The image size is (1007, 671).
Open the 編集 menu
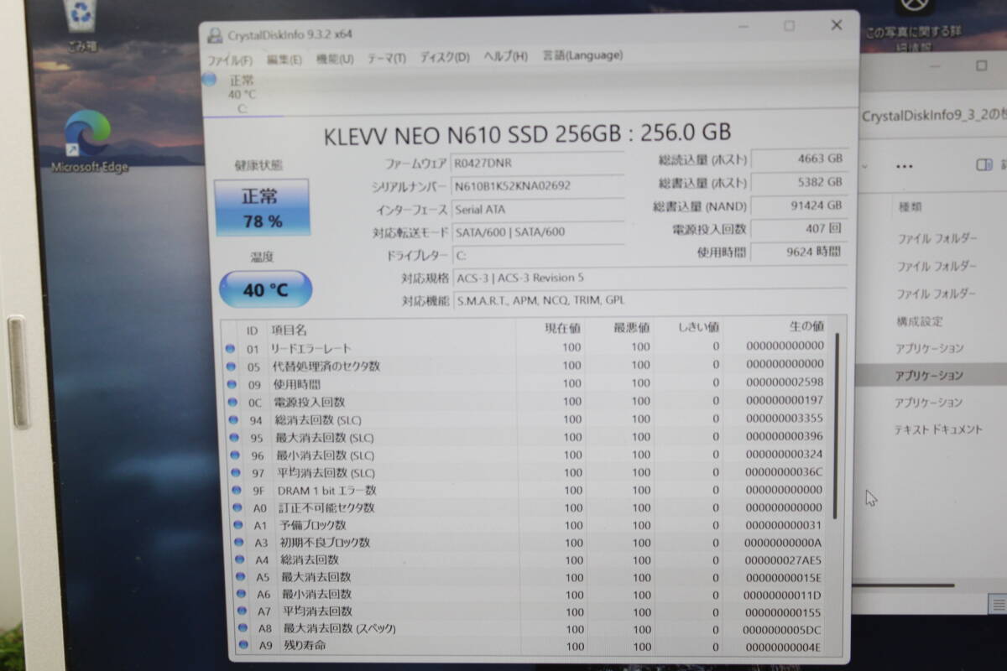point(284,57)
